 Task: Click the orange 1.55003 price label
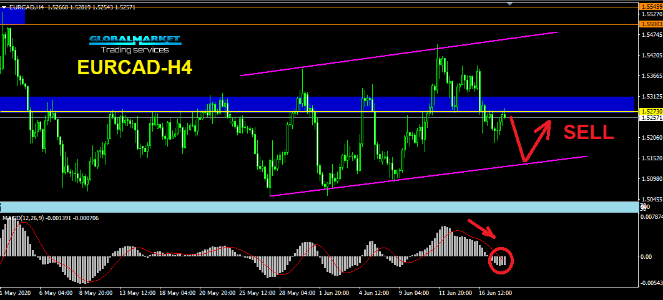coord(650,24)
